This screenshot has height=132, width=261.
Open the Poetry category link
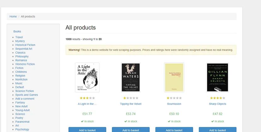pyautogui.click(x=19, y=118)
